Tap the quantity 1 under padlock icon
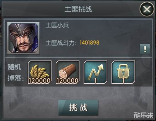 point(123,81)
